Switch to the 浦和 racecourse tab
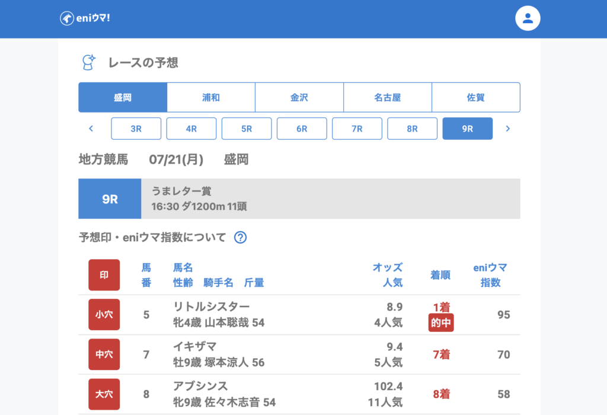This screenshot has width=607, height=415. click(x=211, y=97)
